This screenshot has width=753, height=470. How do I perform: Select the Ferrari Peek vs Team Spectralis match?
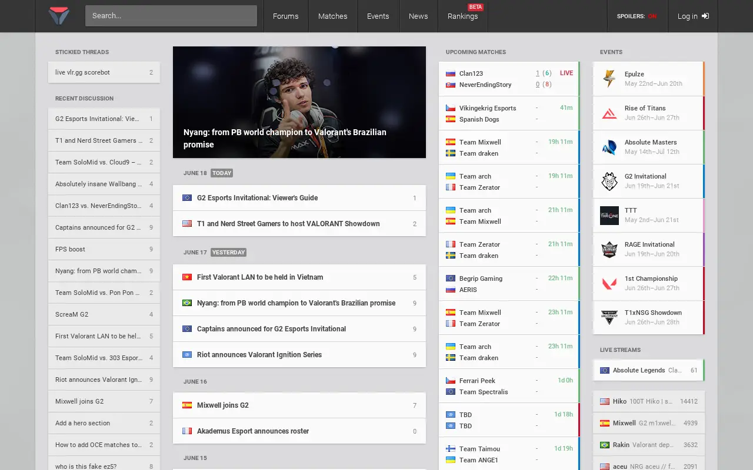pos(509,386)
